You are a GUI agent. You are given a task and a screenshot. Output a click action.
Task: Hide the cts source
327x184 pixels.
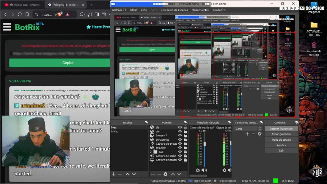(180, 127)
